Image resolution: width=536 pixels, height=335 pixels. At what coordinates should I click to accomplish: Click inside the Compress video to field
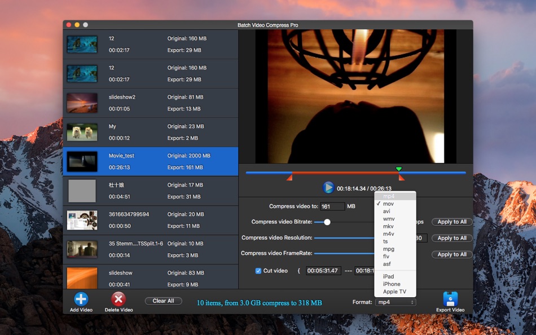tap(332, 206)
